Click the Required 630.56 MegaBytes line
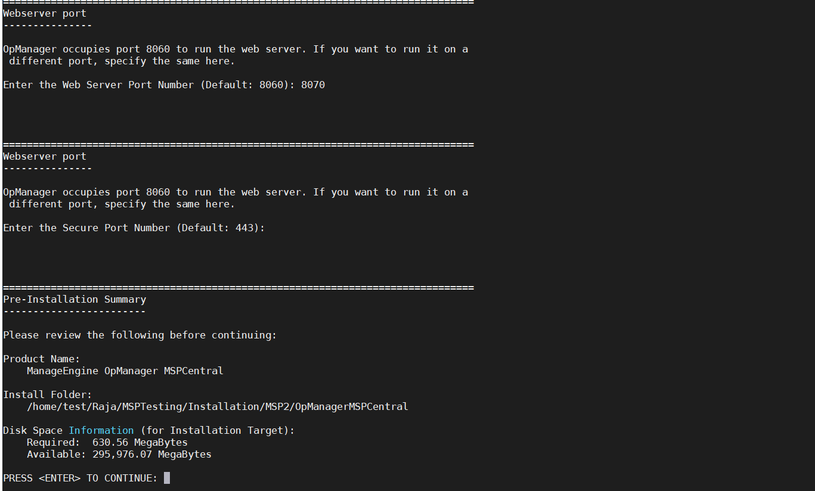 (107, 442)
